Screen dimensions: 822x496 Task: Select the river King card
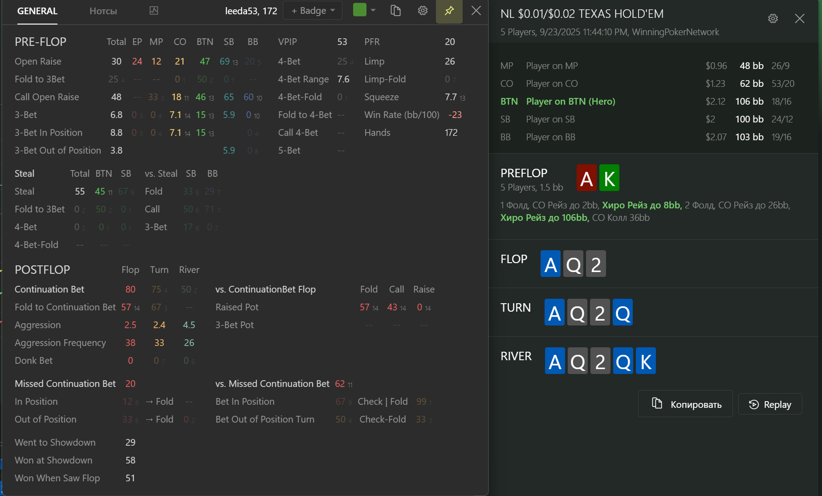(646, 361)
